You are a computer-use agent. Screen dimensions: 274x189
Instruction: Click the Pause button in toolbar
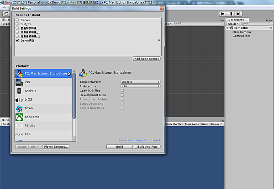(231, 14)
